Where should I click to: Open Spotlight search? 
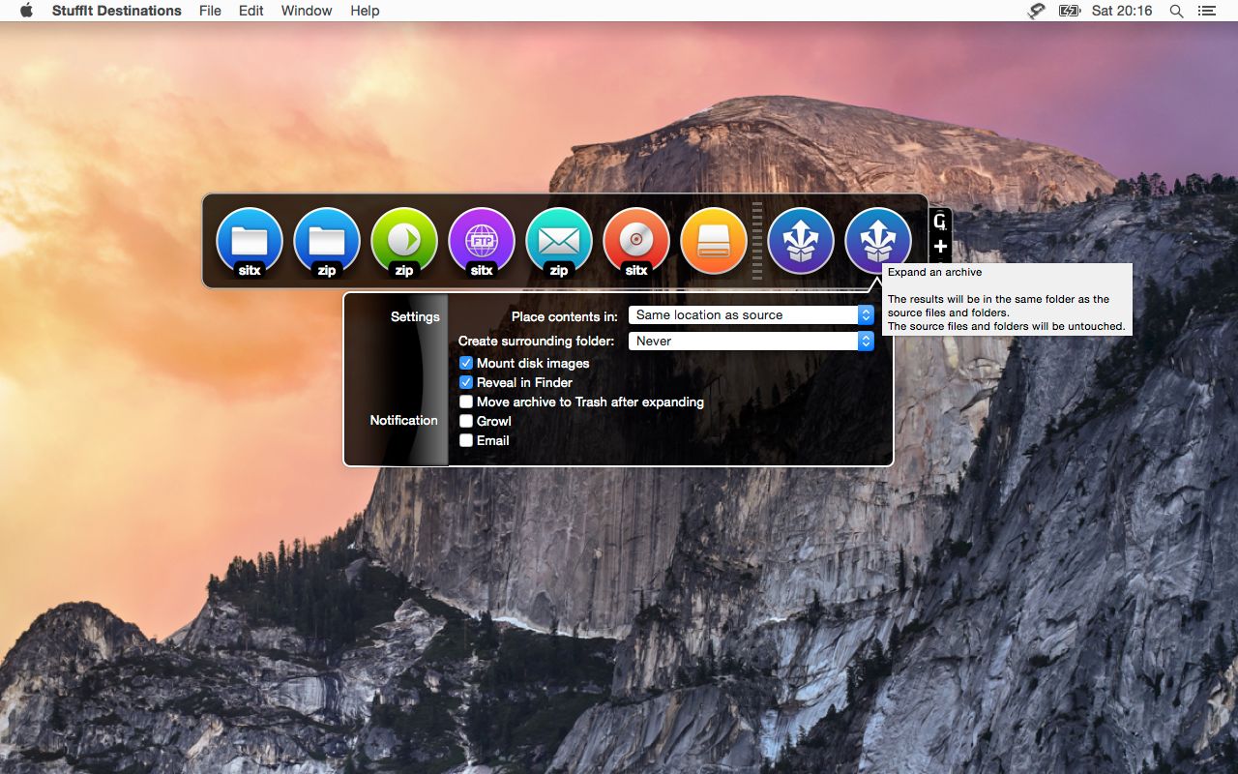tap(1176, 11)
